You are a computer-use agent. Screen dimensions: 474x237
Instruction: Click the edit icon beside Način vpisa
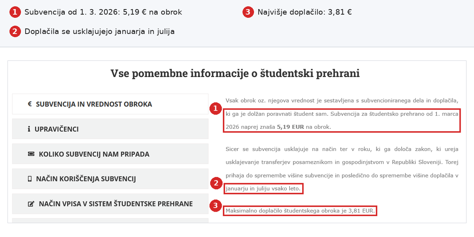[31, 204]
